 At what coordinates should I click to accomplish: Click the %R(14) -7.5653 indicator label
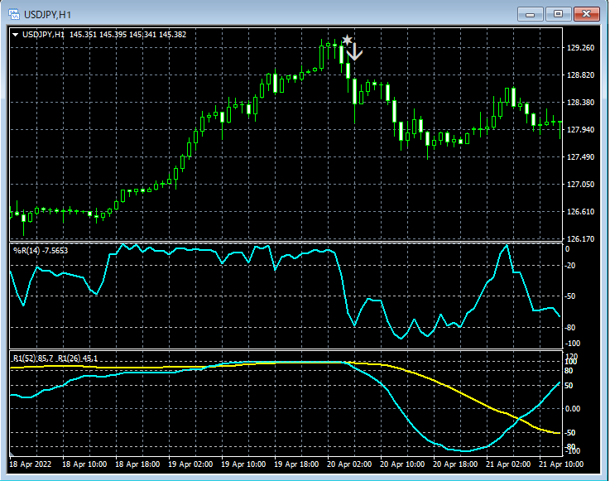41,251
